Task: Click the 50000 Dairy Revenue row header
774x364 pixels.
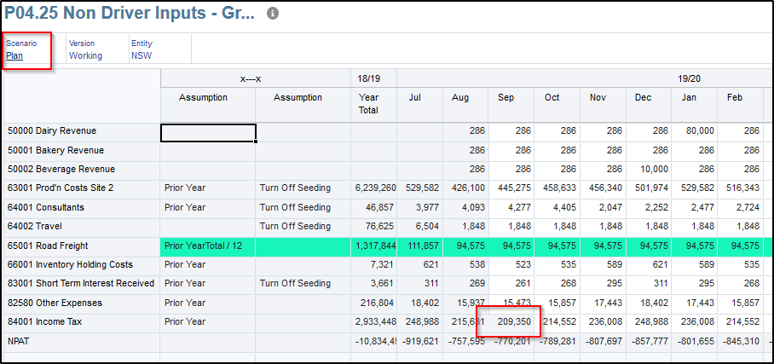Action: (82, 131)
